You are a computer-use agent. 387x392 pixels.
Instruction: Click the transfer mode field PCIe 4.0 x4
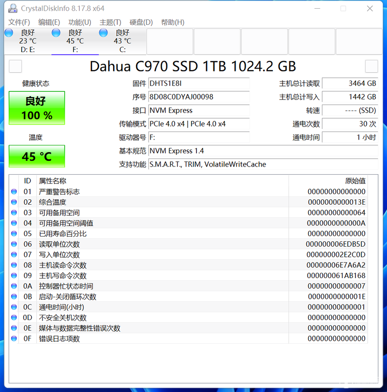[199, 124]
